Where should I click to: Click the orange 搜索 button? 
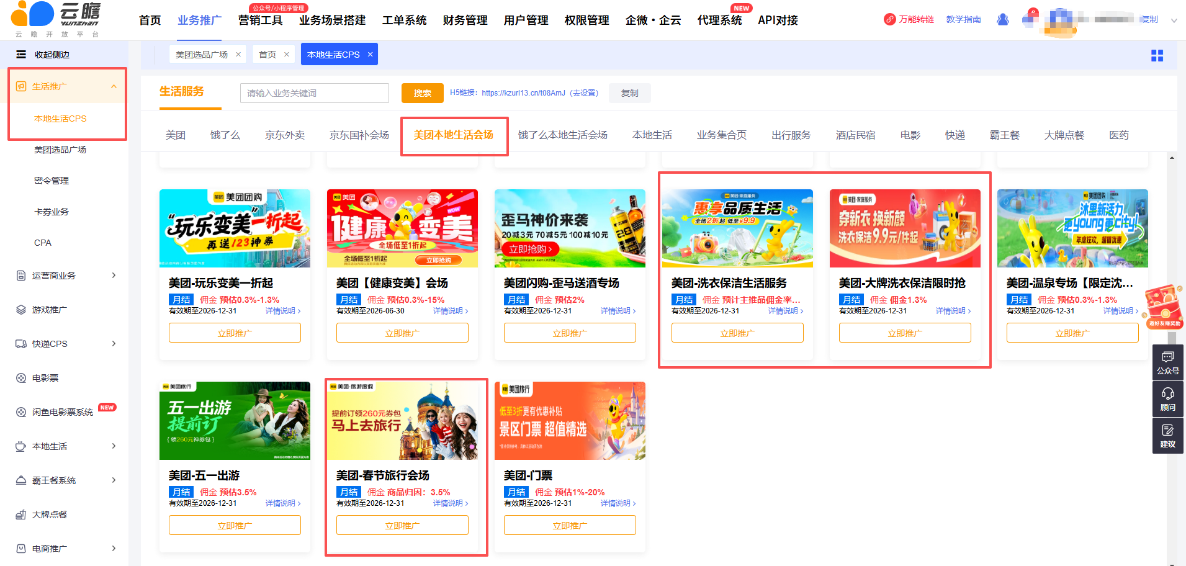[x=422, y=93]
